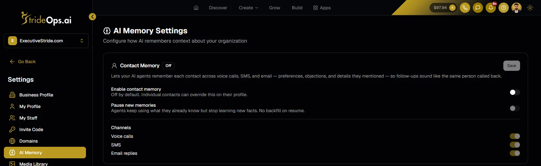Open My Profile settings

(x=45, y=106)
